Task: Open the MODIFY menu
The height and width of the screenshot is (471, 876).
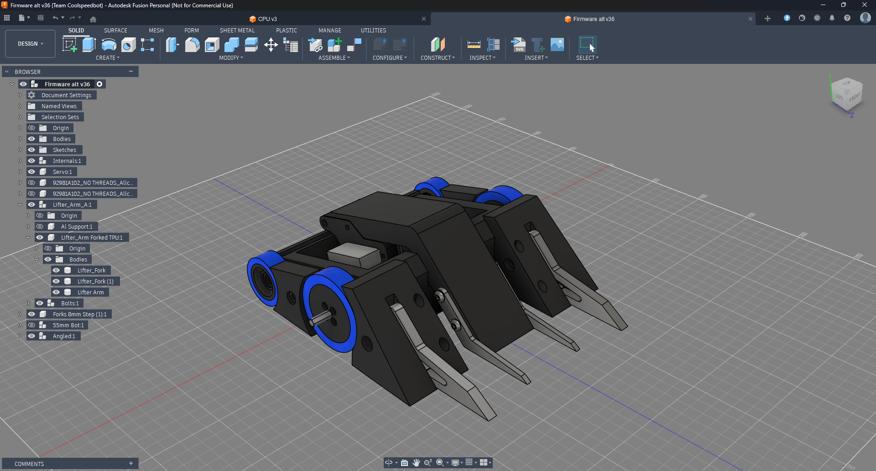Action: coord(231,58)
